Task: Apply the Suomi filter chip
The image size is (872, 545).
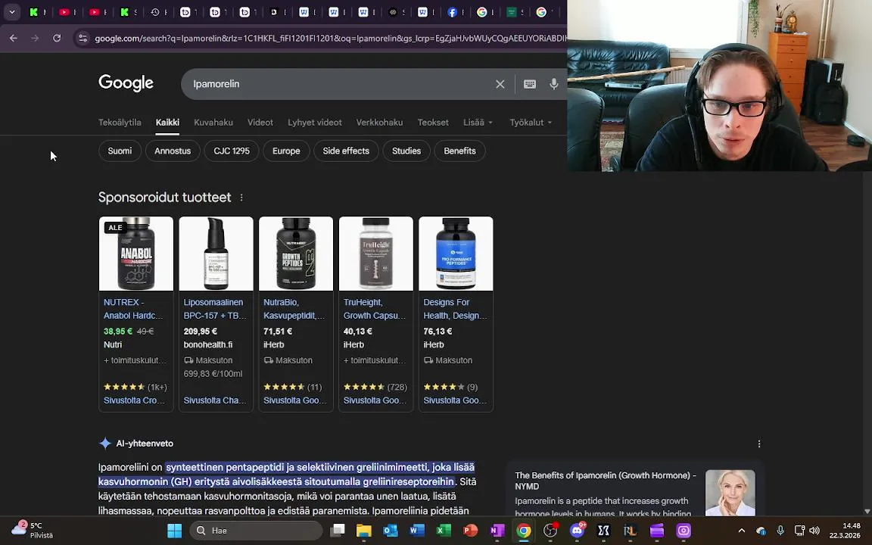Action: coord(120,151)
